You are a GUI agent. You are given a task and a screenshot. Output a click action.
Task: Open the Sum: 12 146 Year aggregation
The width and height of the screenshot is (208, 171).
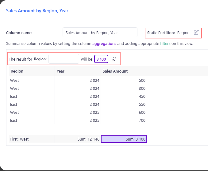pyautogui.click(x=78, y=139)
